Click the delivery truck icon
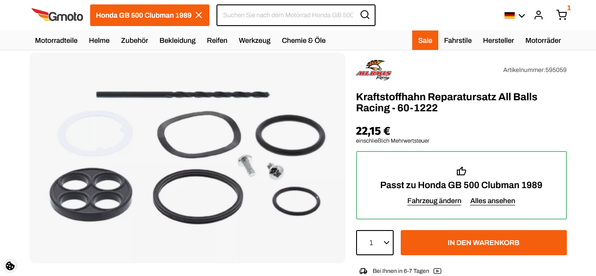The width and height of the screenshot is (596, 276). tap(363, 271)
